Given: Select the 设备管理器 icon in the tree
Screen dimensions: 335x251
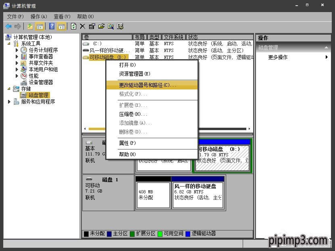Looking at the screenshot, I should click(25, 82).
